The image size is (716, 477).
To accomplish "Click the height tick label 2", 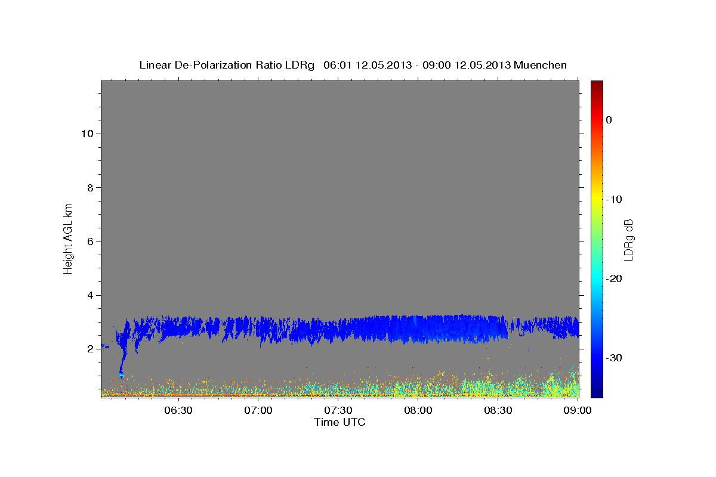I will [89, 349].
